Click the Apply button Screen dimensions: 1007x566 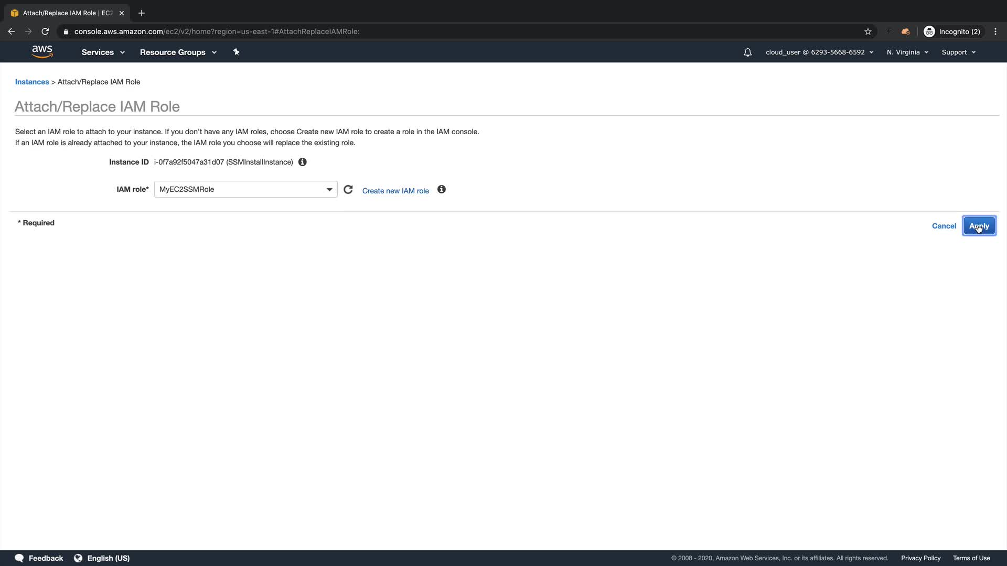point(979,226)
